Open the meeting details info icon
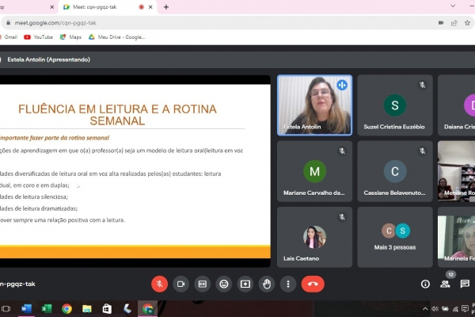 point(425,284)
